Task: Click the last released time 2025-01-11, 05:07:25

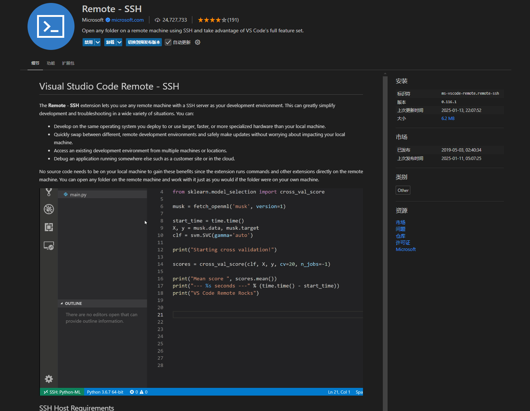Action: (461, 158)
